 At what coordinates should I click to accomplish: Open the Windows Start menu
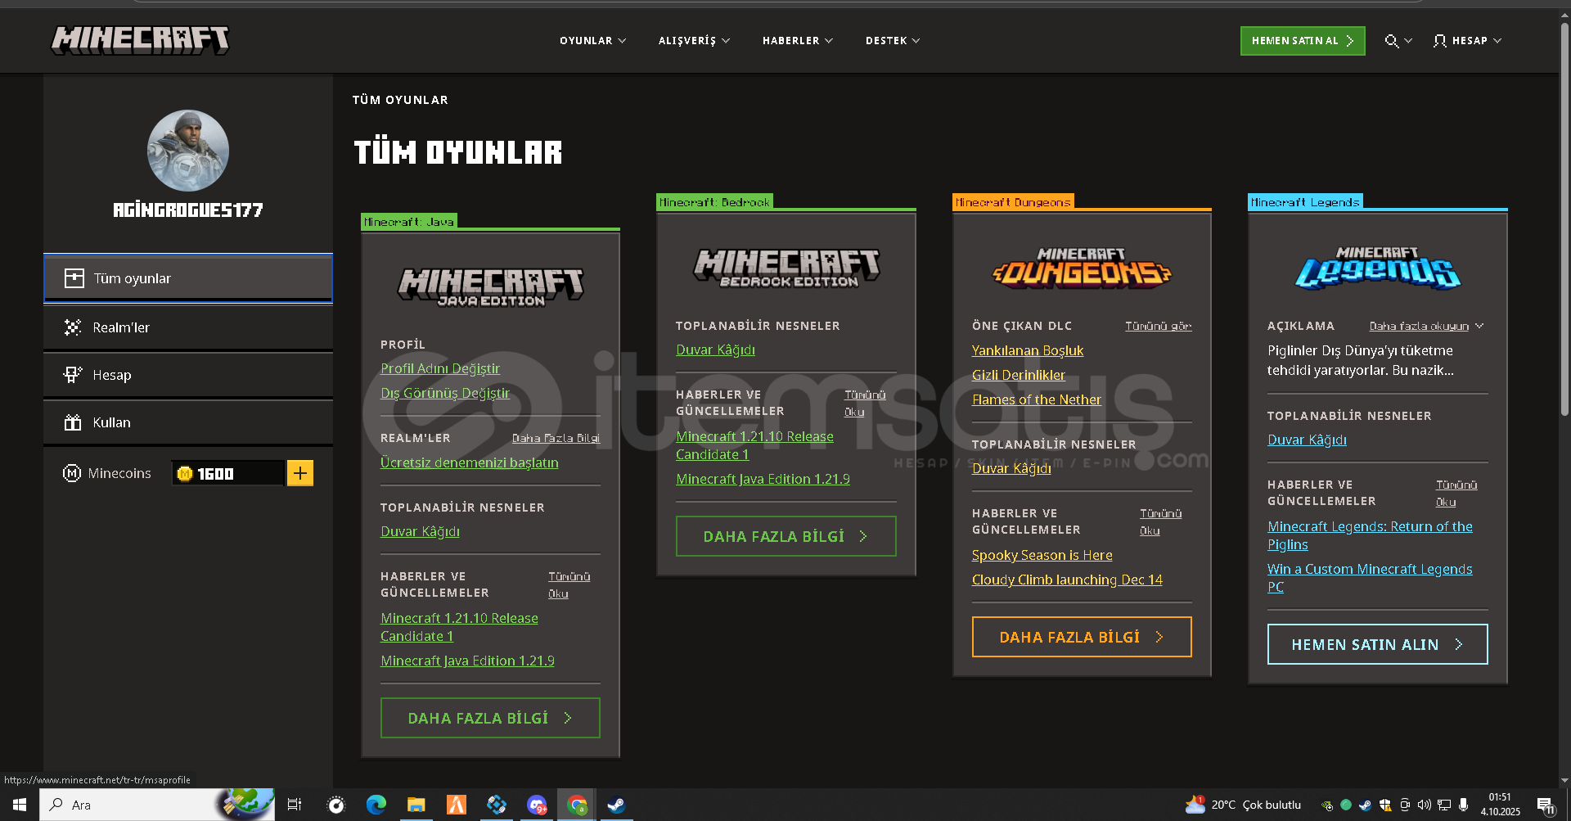[20, 805]
